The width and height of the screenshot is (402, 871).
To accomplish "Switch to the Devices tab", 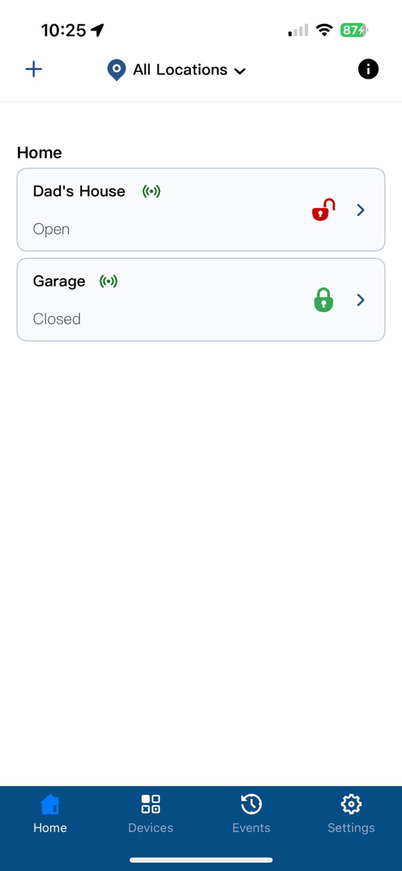I will pos(150,814).
